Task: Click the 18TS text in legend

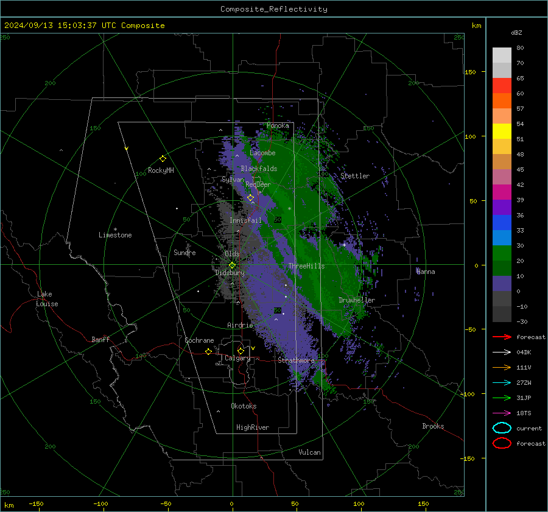Action: (x=524, y=413)
